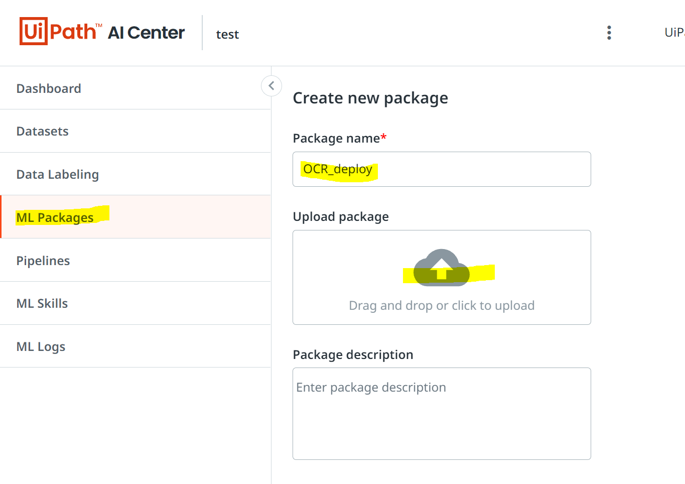Image resolution: width=685 pixels, height=484 pixels.
Task: Click the partially visible UiPath text at top right
Action: [674, 33]
